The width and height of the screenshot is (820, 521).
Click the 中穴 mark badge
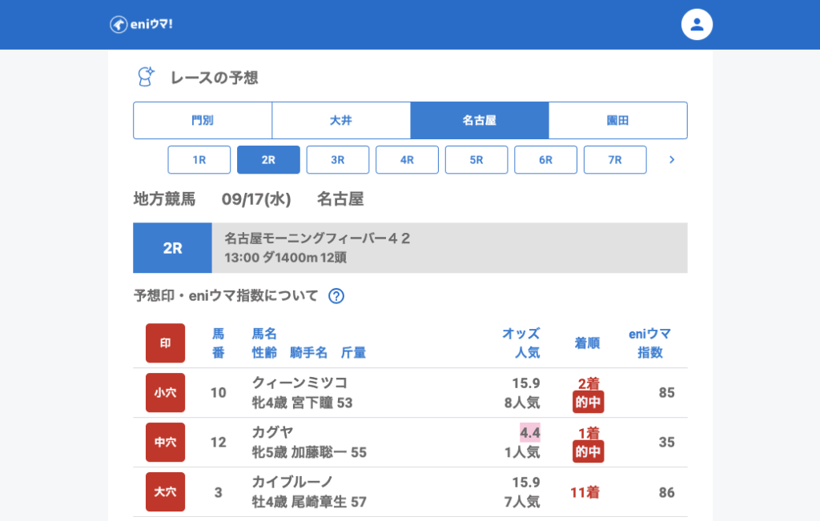tap(165, 443)
